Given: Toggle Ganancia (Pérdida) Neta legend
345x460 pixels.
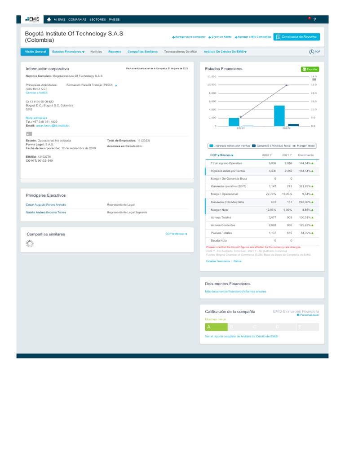Looking at the screenshot, I should point(271,146).
